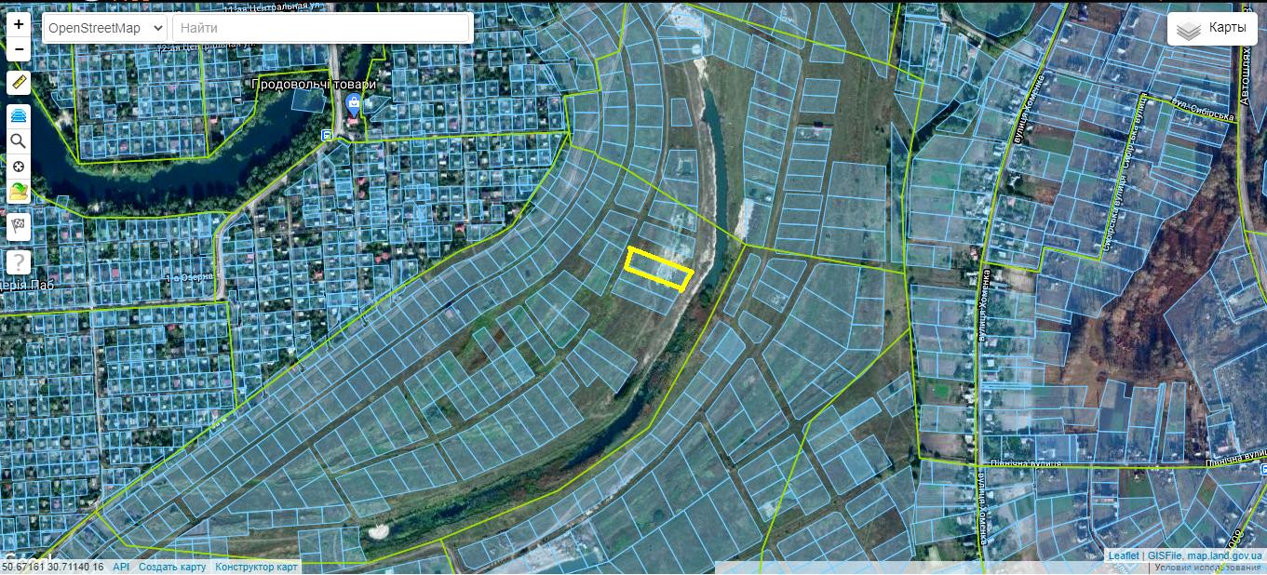Click the Создать карту link
The height and width of the screenshot is (575, 1267).
pyautogui.click(x=172, y=567)
